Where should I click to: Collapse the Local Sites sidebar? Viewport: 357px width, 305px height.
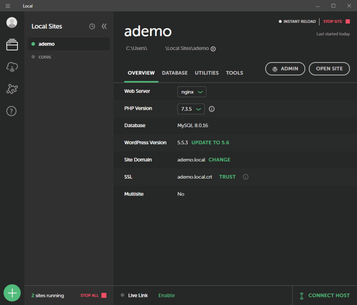(x=104, y=26)
